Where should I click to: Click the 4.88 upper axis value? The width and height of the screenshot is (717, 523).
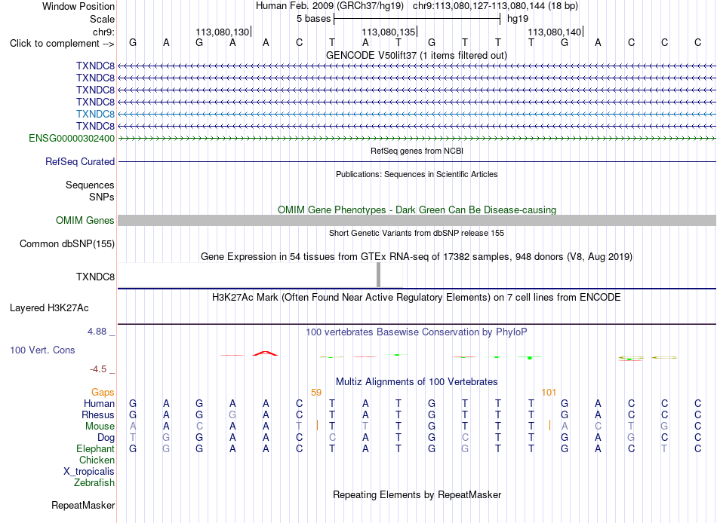(97, 332)
